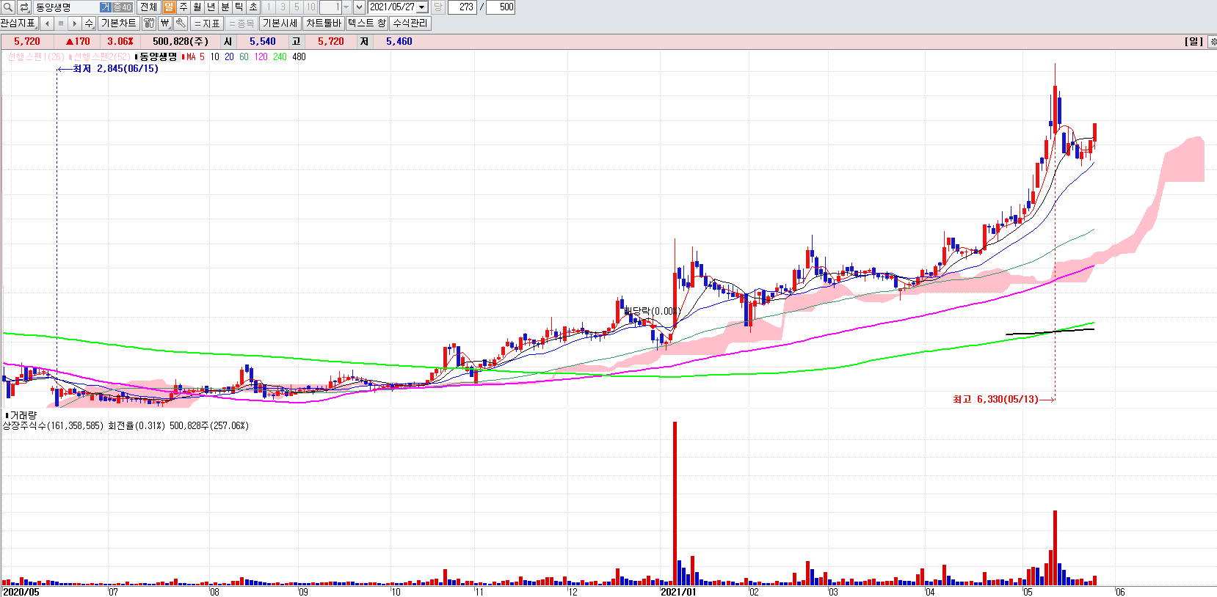
Task: Click the open price 5,540
Action: [263, 42]
